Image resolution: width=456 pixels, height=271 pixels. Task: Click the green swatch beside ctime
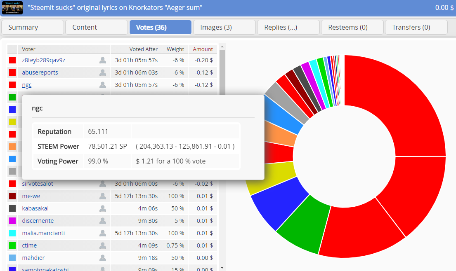coord(12,245)
